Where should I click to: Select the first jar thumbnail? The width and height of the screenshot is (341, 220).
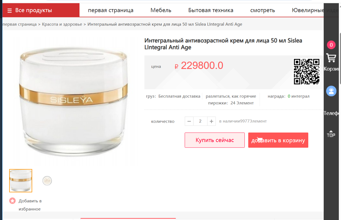21,181
